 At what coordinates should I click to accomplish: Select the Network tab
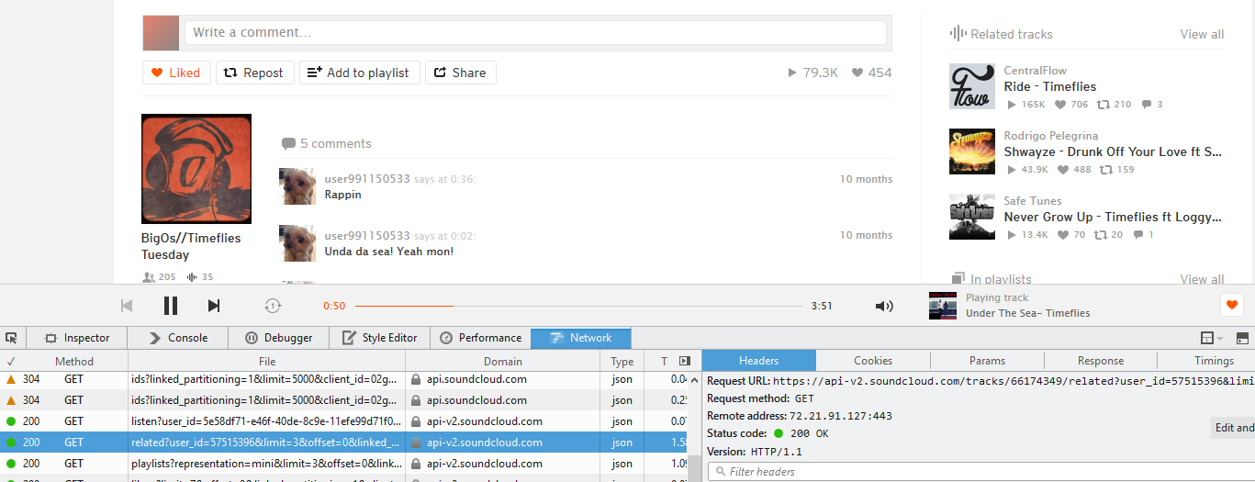pyautogui.click(x=581, y=338)
